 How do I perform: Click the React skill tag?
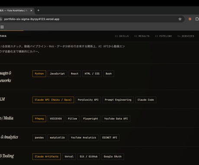[x=74, y=74]
